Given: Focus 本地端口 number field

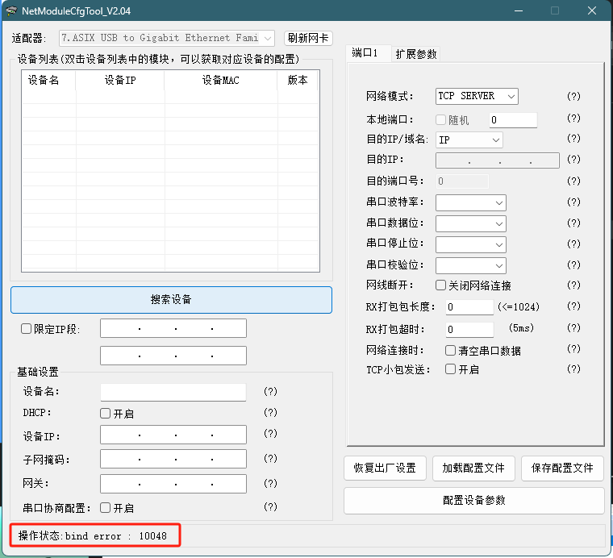Looking at the screenshot, I should (x=513, y=119).
